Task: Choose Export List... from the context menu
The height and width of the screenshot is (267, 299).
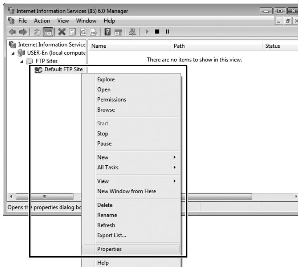Action: pyautogui.click(x=131, y=235)
